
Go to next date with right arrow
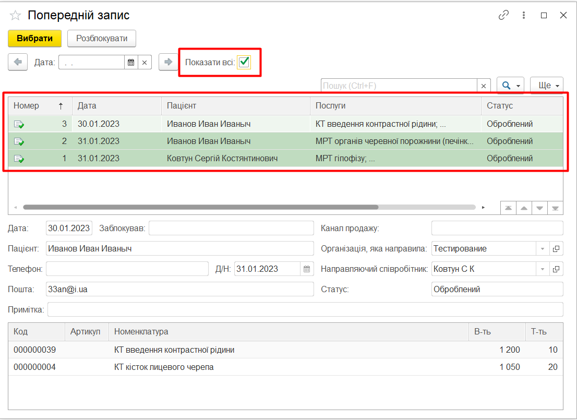coord(168,62)
